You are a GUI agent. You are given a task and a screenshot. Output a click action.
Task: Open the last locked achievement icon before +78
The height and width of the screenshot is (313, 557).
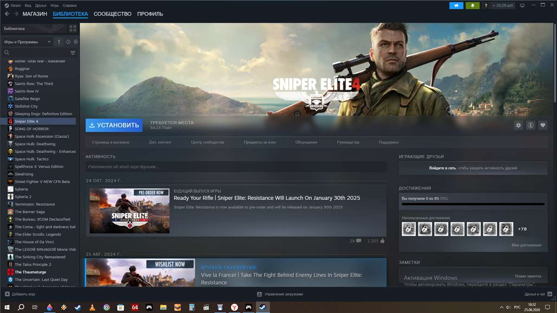pos(506,229)
